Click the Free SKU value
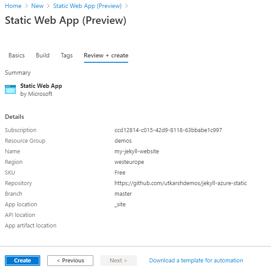 coord(120,173)
